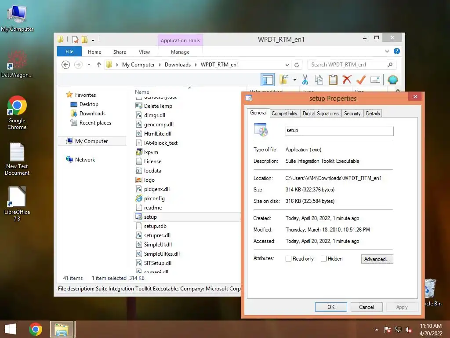Select My Computer in breadcrumb path

[138, 65]
